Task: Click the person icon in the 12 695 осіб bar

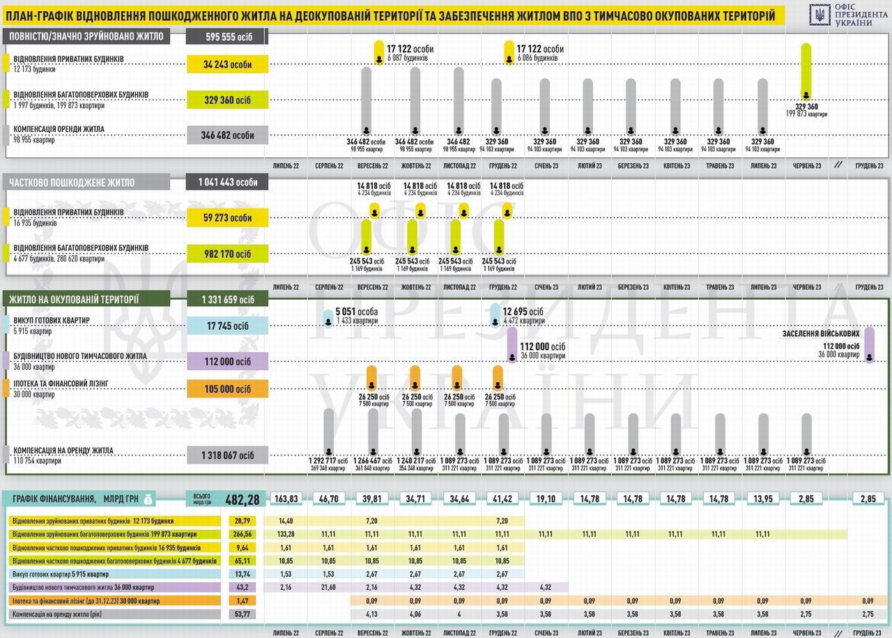Action: (495, 321)
